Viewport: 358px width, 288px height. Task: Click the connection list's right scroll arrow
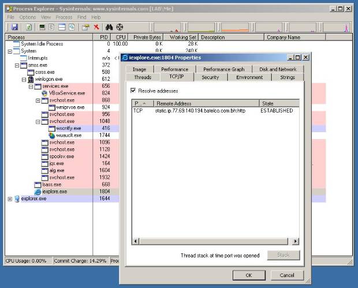296,241
